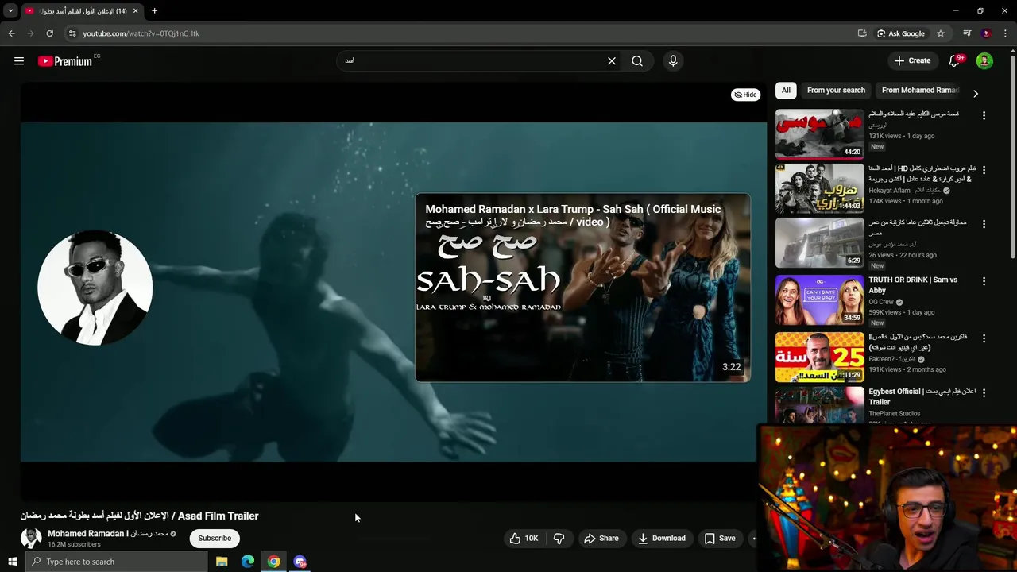This screenshot has width=1017, height=572.
Task: Show more filter chips with arrow
Action: click(x=976, y=94)
